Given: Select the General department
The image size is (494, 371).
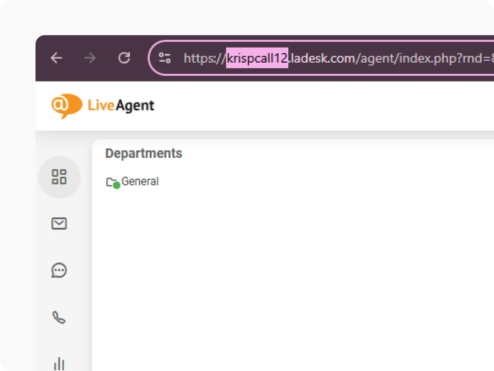Looking at the screenshot, I should tap(132, 181).
